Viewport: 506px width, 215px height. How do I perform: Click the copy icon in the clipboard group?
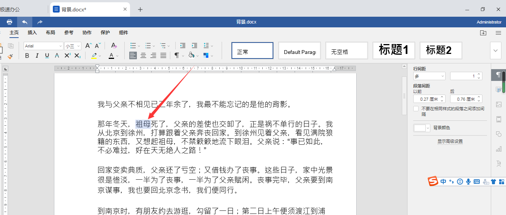11,46
